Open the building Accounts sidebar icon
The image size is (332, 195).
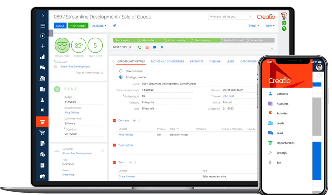point(42,89)
